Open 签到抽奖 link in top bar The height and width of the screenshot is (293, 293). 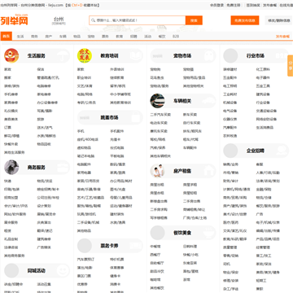pos(253,5)
